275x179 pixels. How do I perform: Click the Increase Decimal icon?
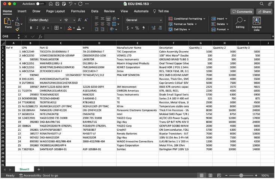153,28
